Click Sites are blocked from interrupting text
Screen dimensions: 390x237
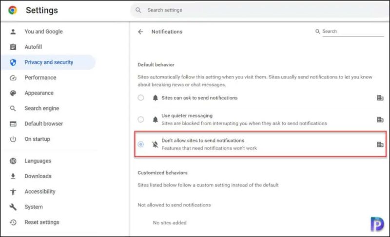(x=244, y=123)
